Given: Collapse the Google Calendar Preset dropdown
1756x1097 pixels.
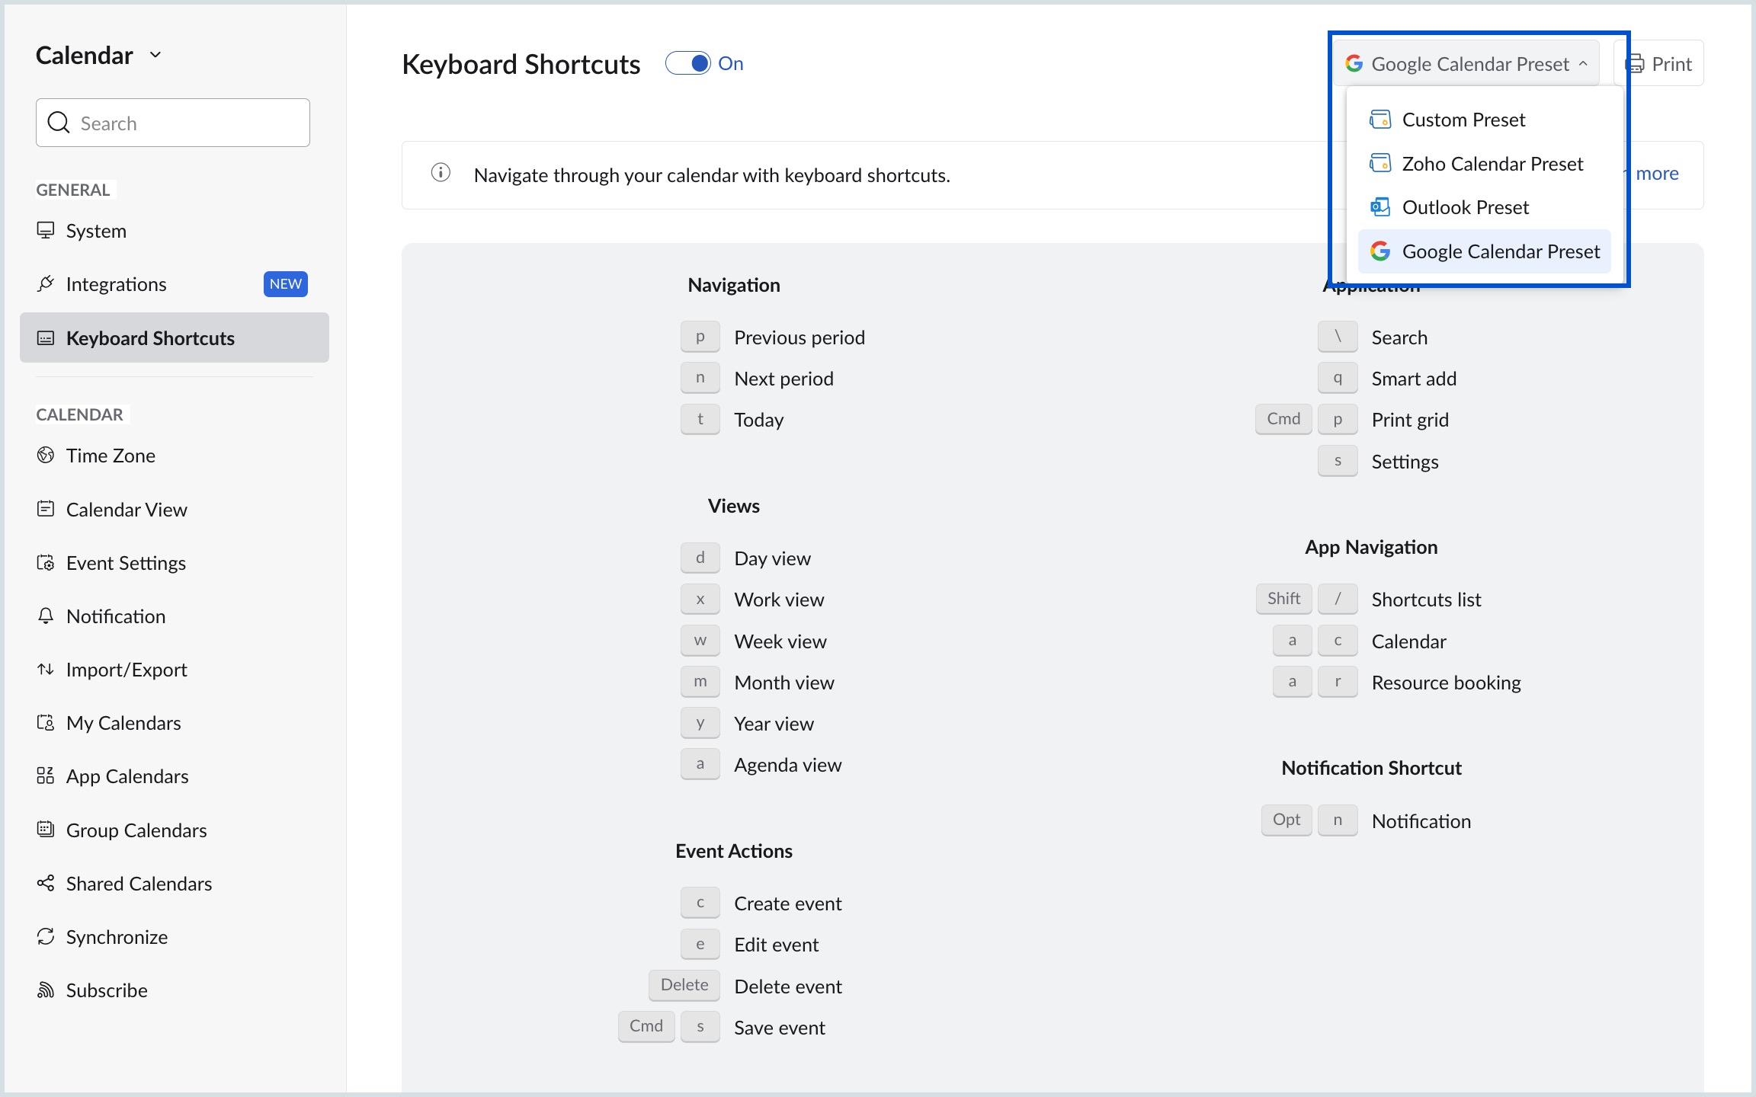Looking at the screenshot, I should (1585, 63).
